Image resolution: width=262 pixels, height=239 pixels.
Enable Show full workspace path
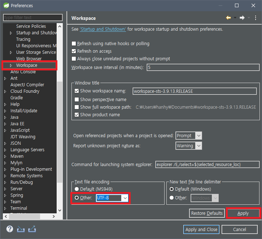77,107
